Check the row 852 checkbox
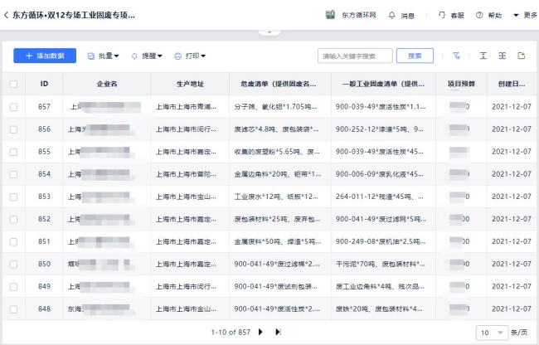This screenshot has height=345, width=539. click(14, 219)
